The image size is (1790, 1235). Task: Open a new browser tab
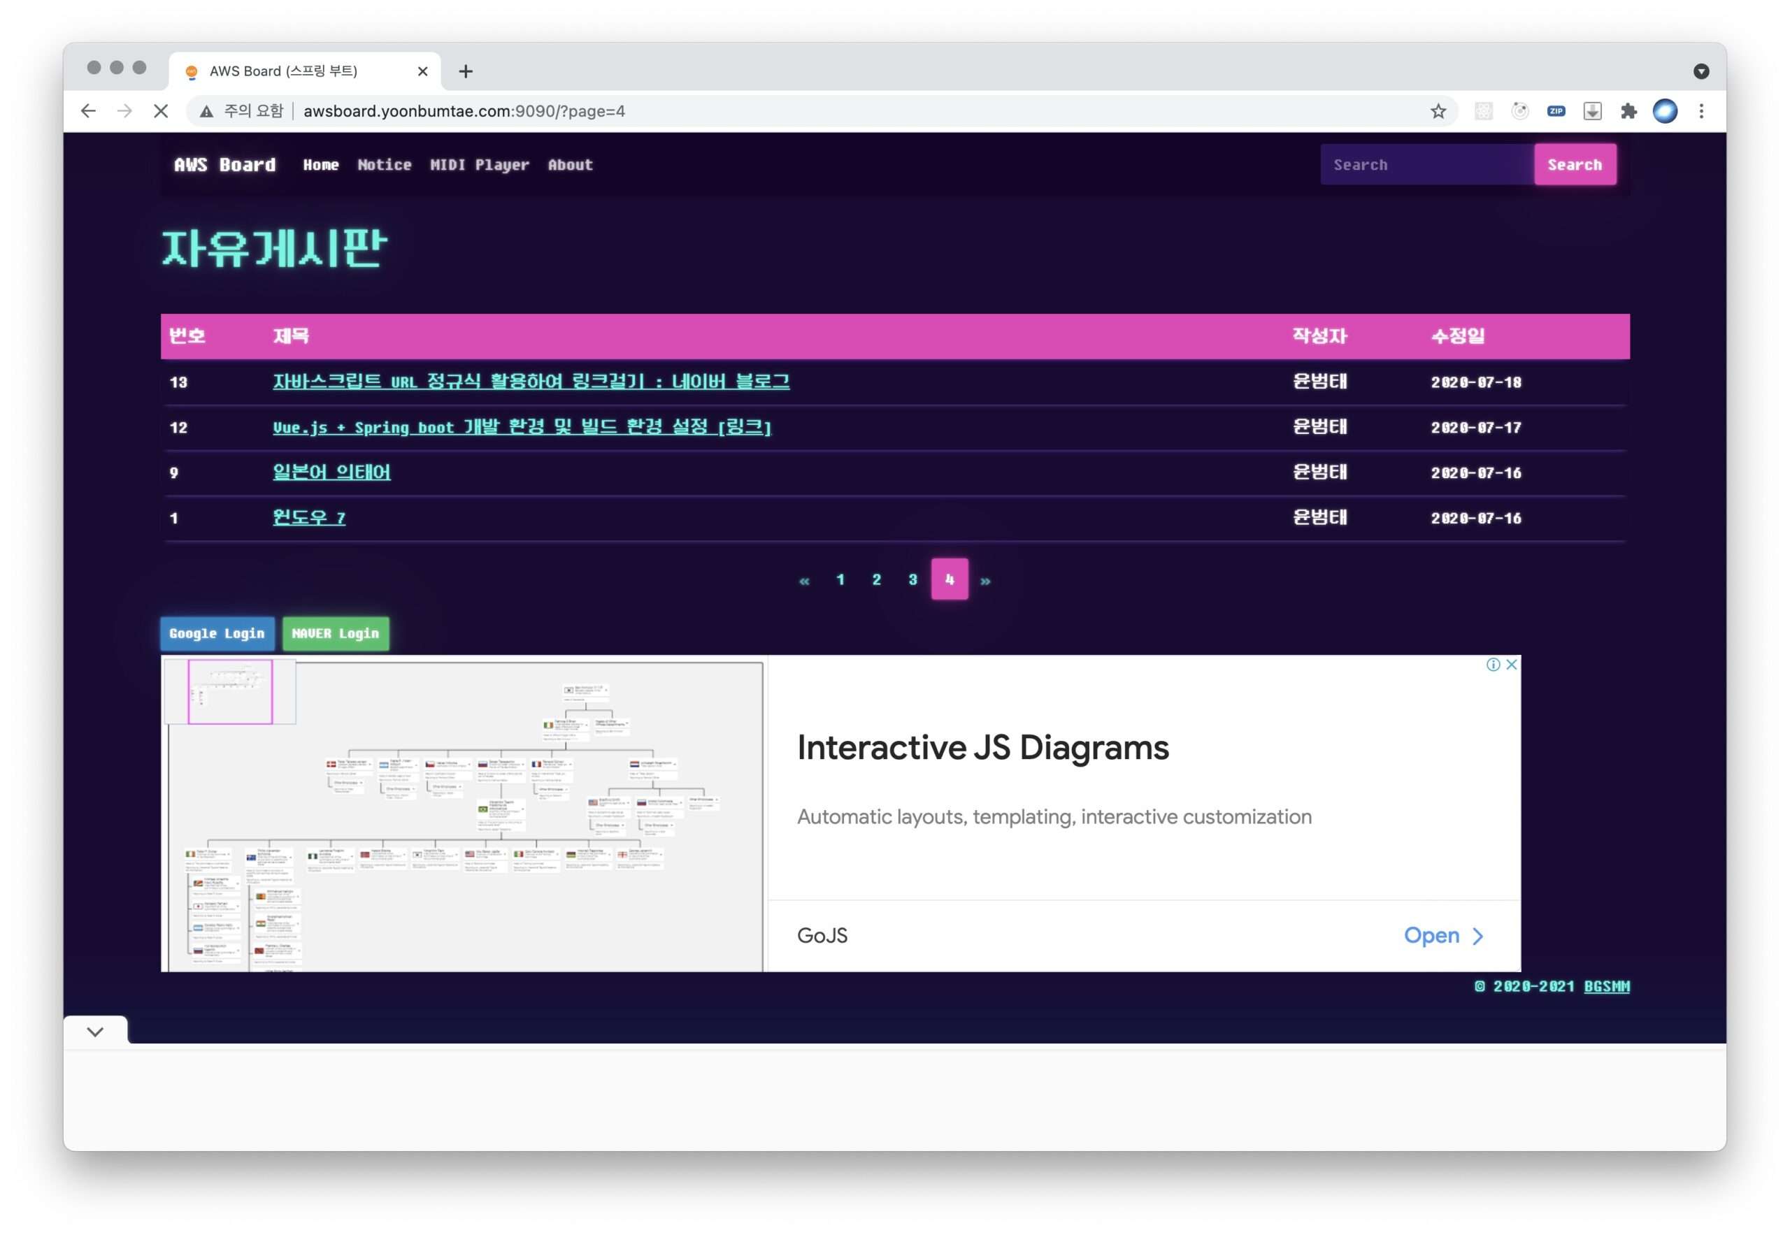(x=465, y=71)
